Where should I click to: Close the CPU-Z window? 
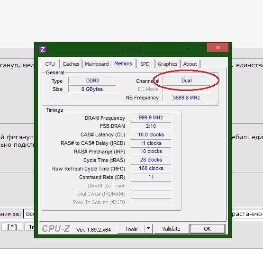tap(218, 47)
